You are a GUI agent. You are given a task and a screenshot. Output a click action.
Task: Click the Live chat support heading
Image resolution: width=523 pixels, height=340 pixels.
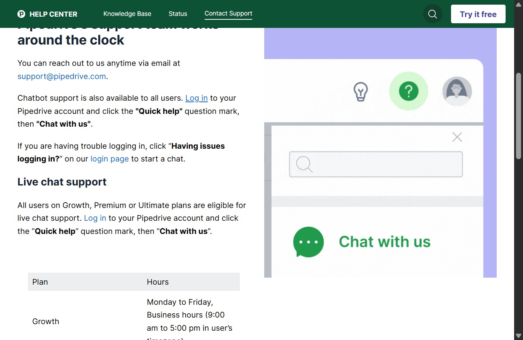(62, 182)
